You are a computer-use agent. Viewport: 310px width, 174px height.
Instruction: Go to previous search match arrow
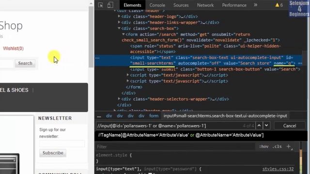coord(259,126)
